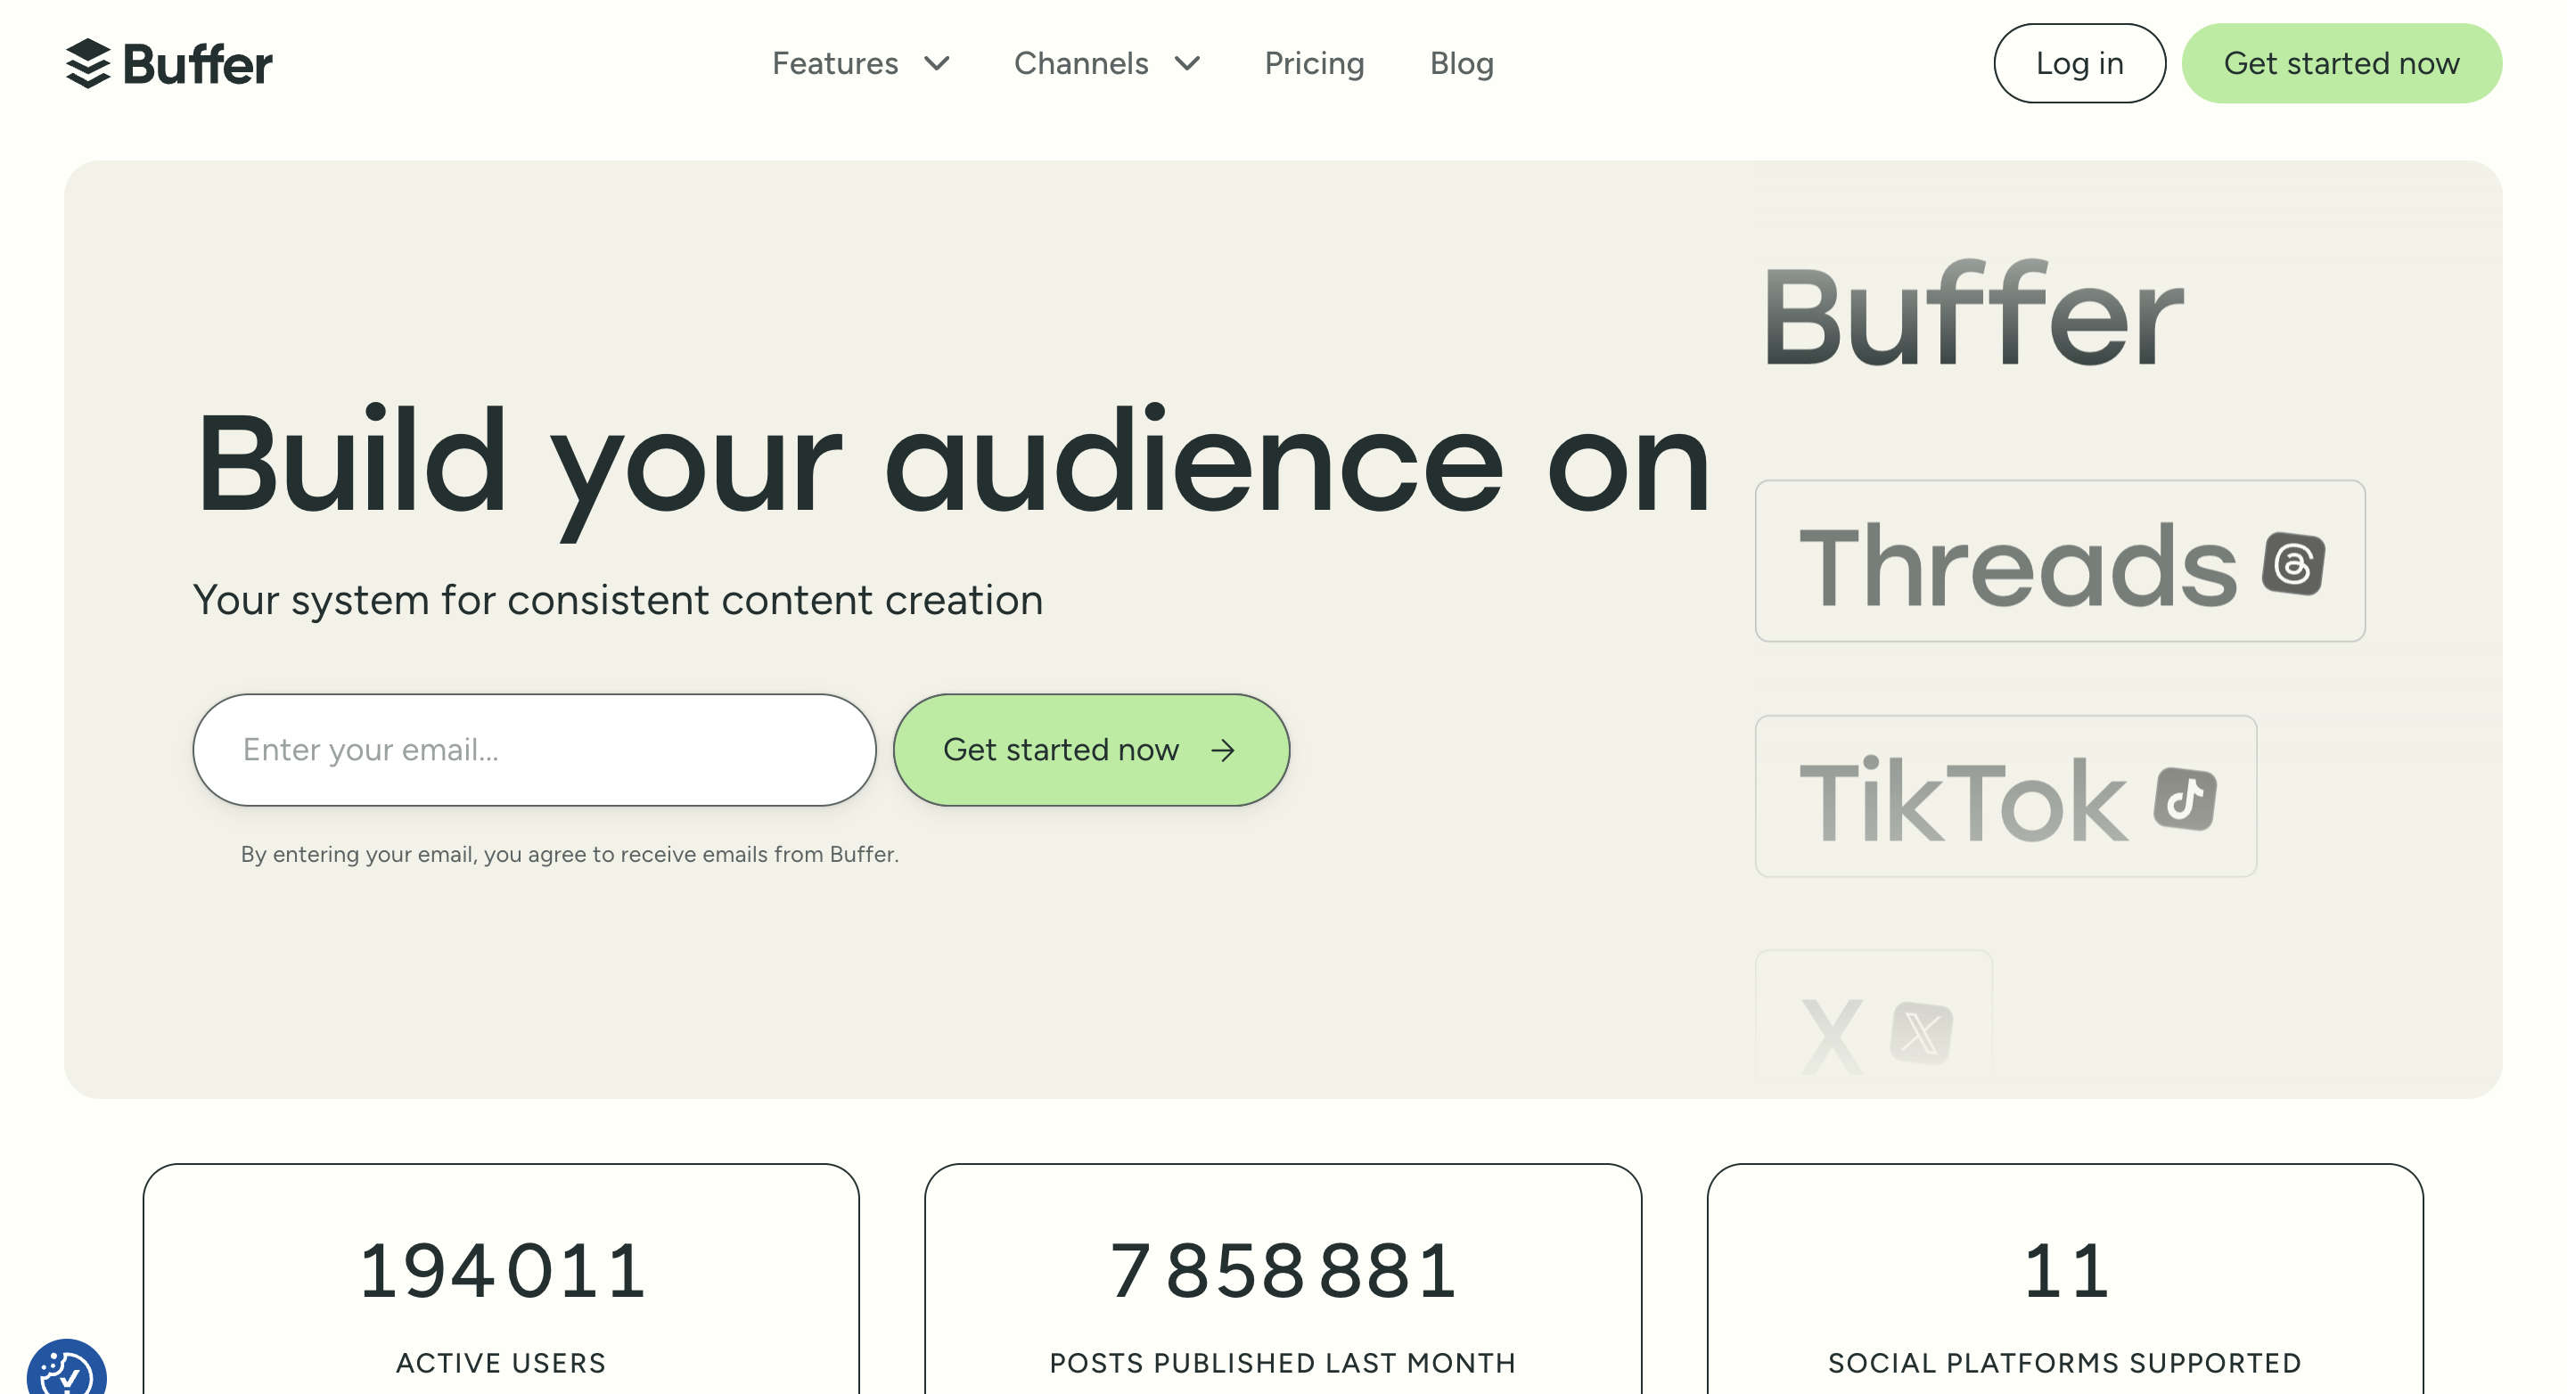Click the hero Get started now button
2567x1394 pixels.
point(1091,750)
